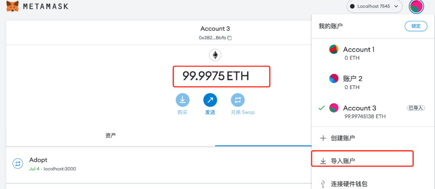Click the 0 ETH balance under 账户 2
435x189 pixels.
(x=351, y=87)
